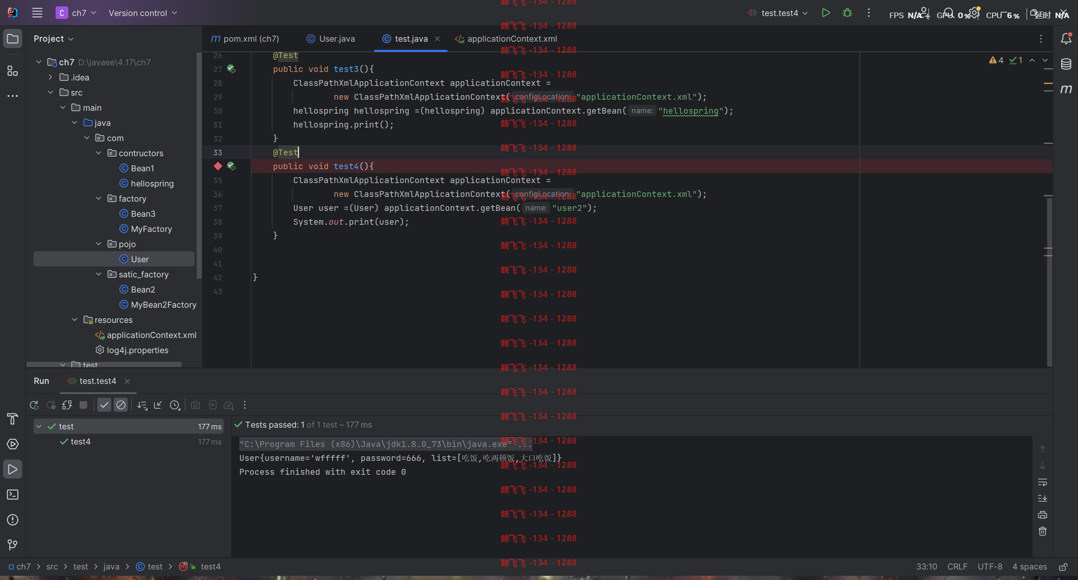Collapse the contructors package
1078x580 pixels.
point(99,153)
